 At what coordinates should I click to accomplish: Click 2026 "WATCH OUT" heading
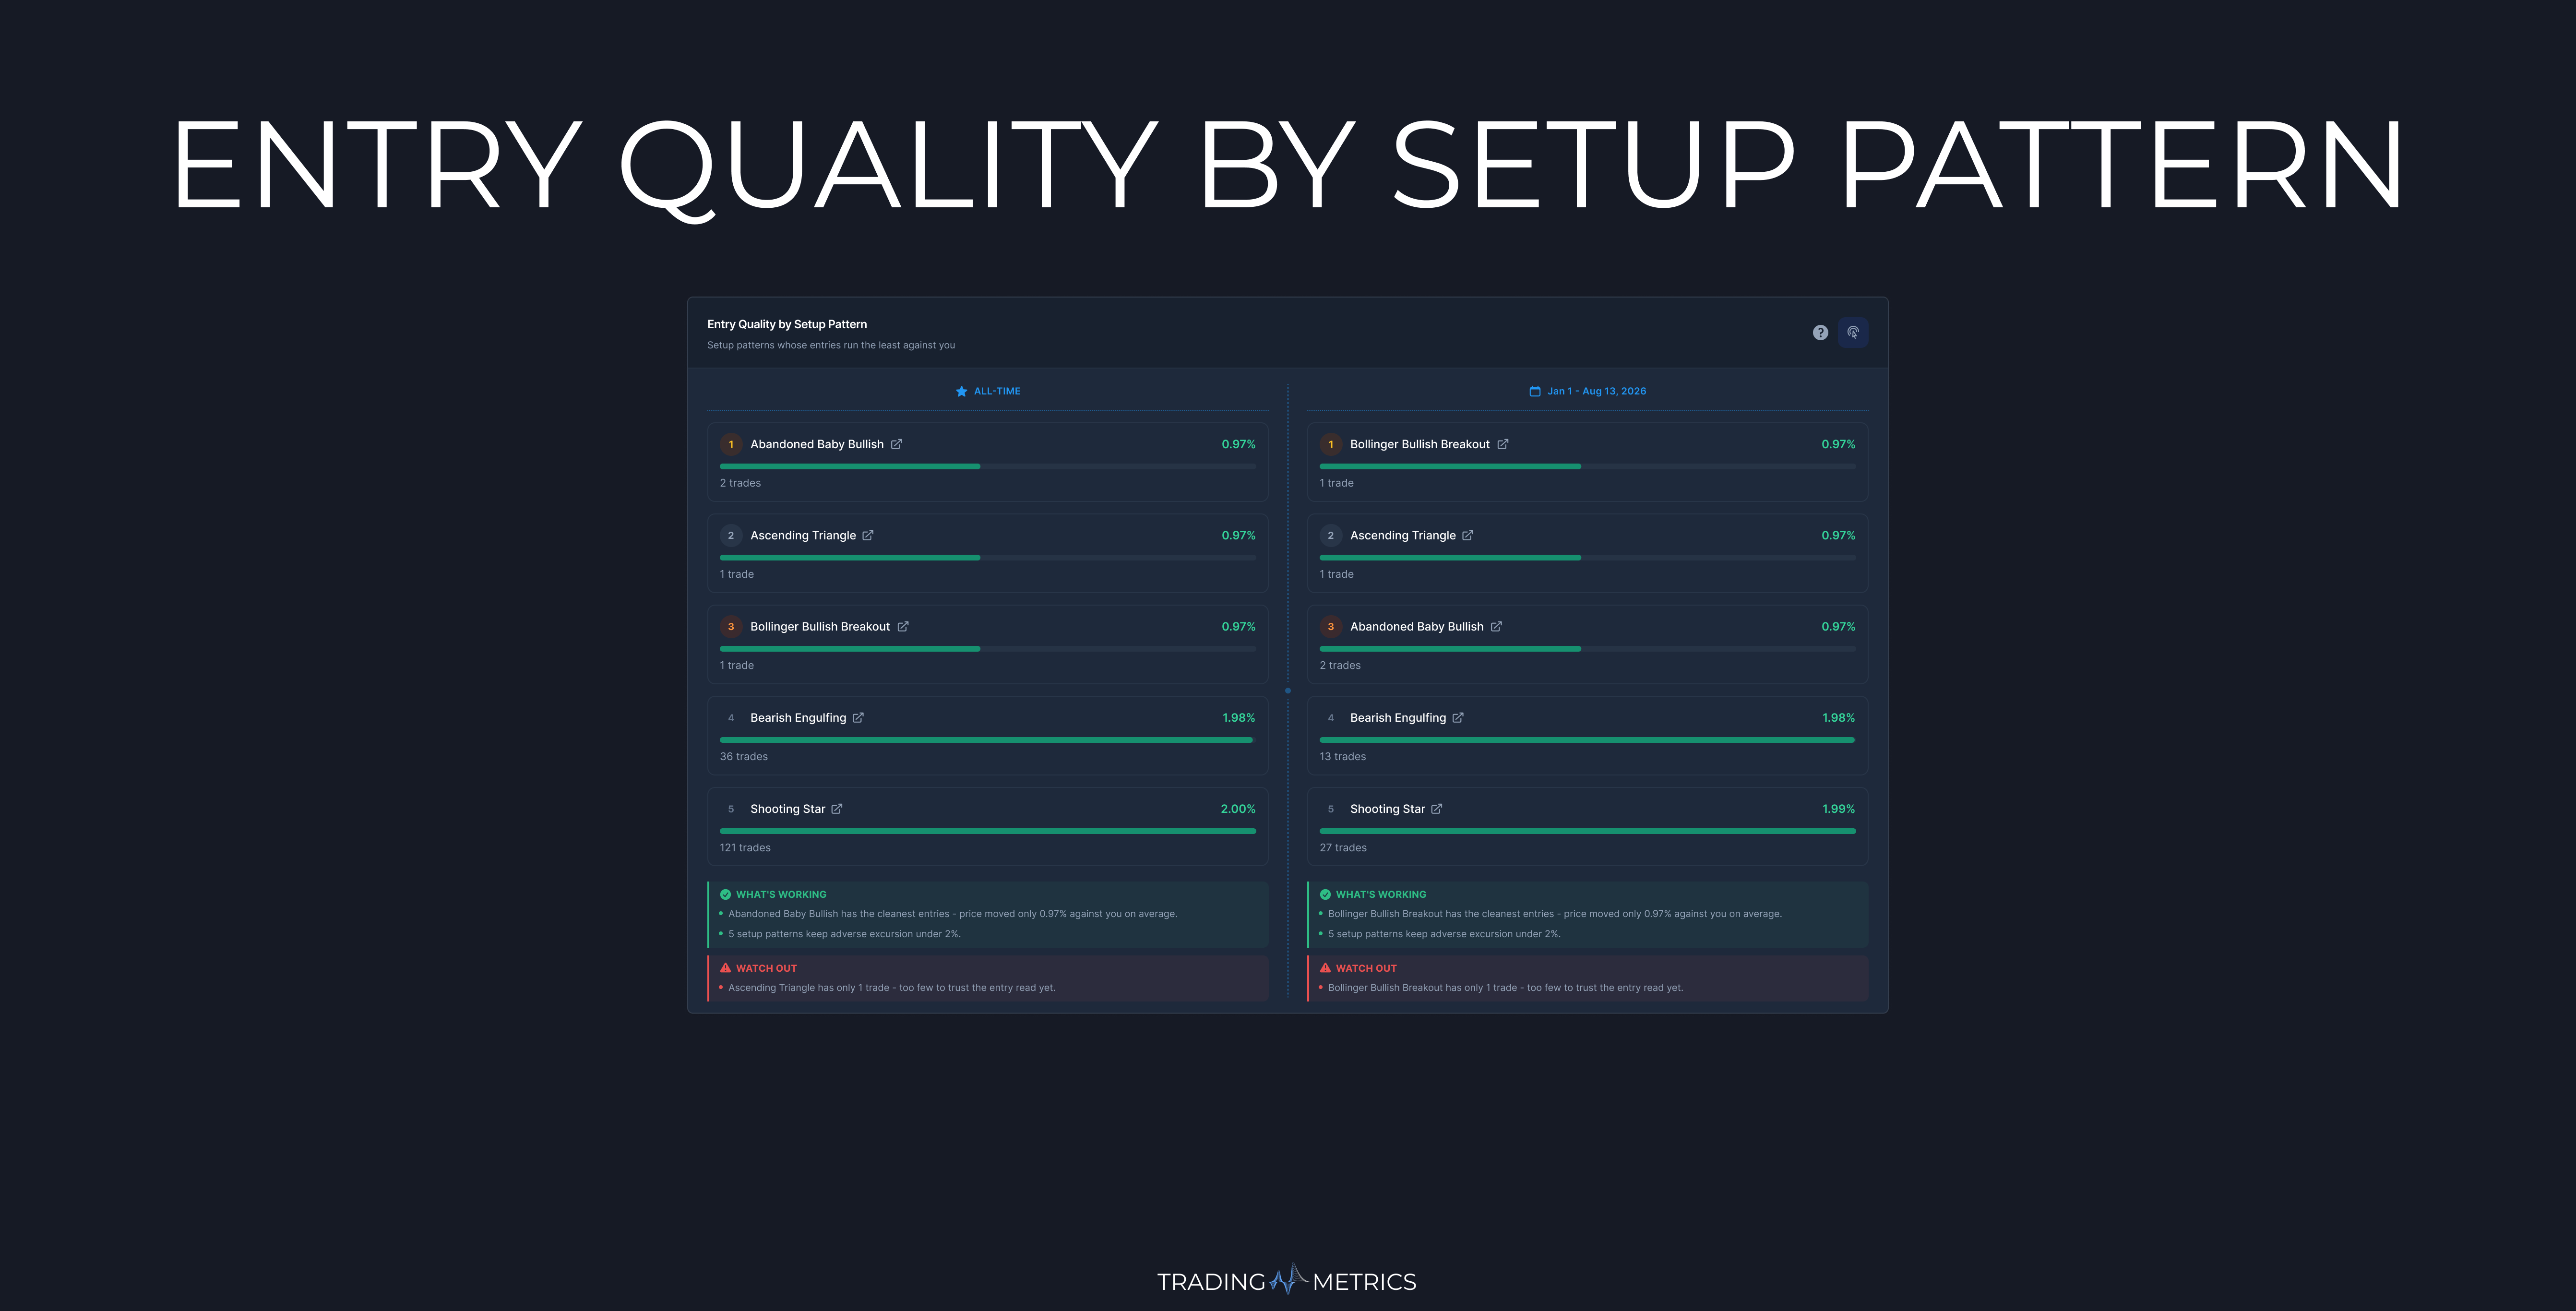(1366, 968)
